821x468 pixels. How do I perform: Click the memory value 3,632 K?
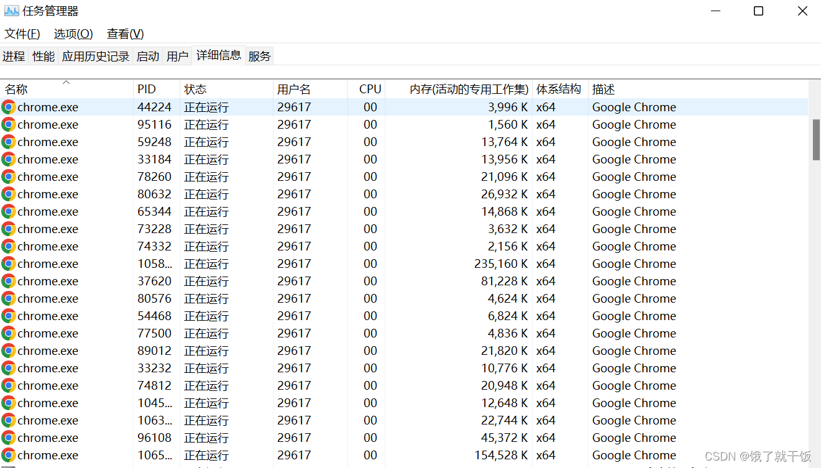508,229
